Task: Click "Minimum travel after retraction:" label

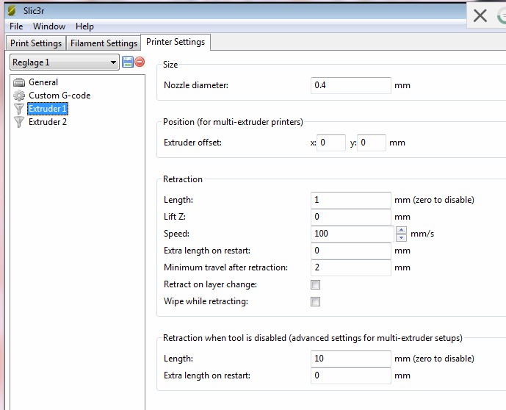Action: (x=225, y=267)
